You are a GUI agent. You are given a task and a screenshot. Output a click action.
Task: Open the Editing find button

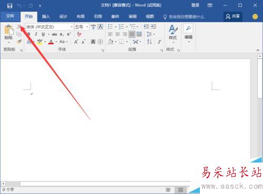coord(188,34)
